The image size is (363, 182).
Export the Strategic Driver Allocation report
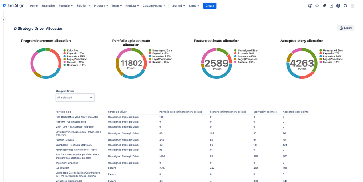click(x=346, y=28)
